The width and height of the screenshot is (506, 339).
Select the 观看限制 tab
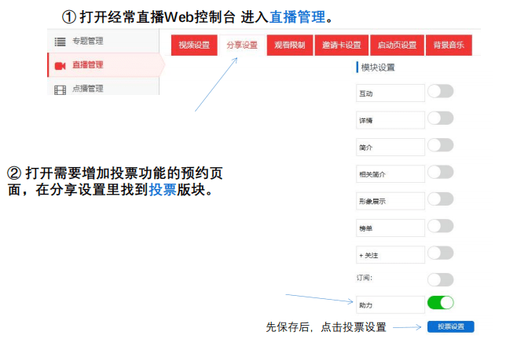(x=291, y=46)
